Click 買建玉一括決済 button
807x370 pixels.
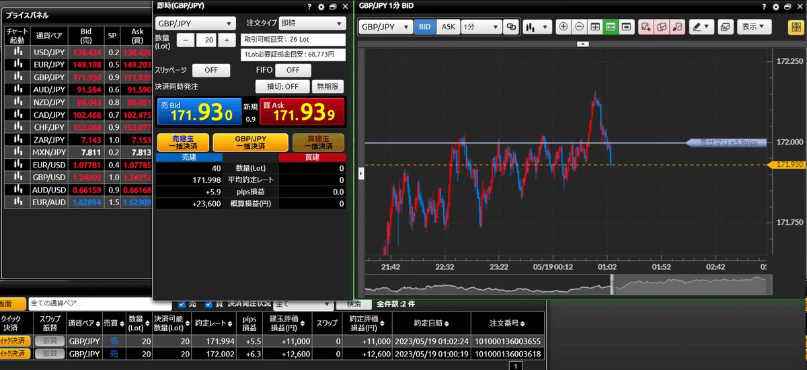click(318, 142)
